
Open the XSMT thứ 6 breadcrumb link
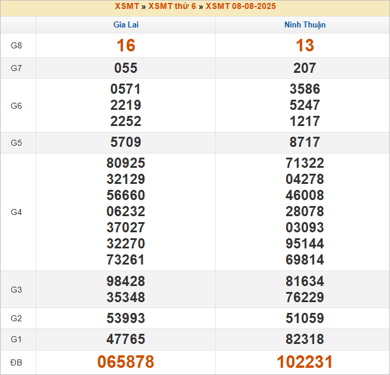pos(172,6)
